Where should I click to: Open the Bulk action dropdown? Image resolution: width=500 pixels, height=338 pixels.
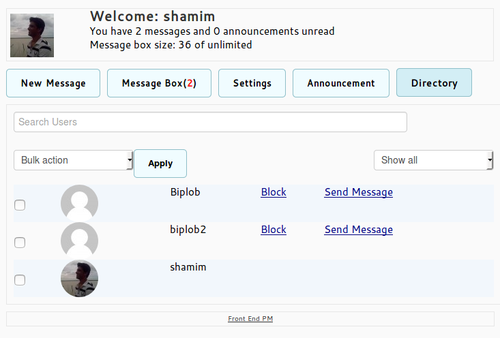[73, 160]
